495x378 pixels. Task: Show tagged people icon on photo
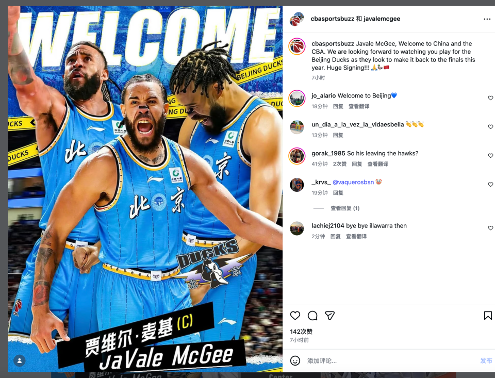coord(19,360)
